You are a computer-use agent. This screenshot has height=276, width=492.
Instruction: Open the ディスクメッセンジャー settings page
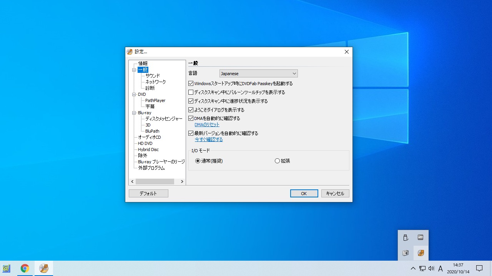(x=164, y=119)
